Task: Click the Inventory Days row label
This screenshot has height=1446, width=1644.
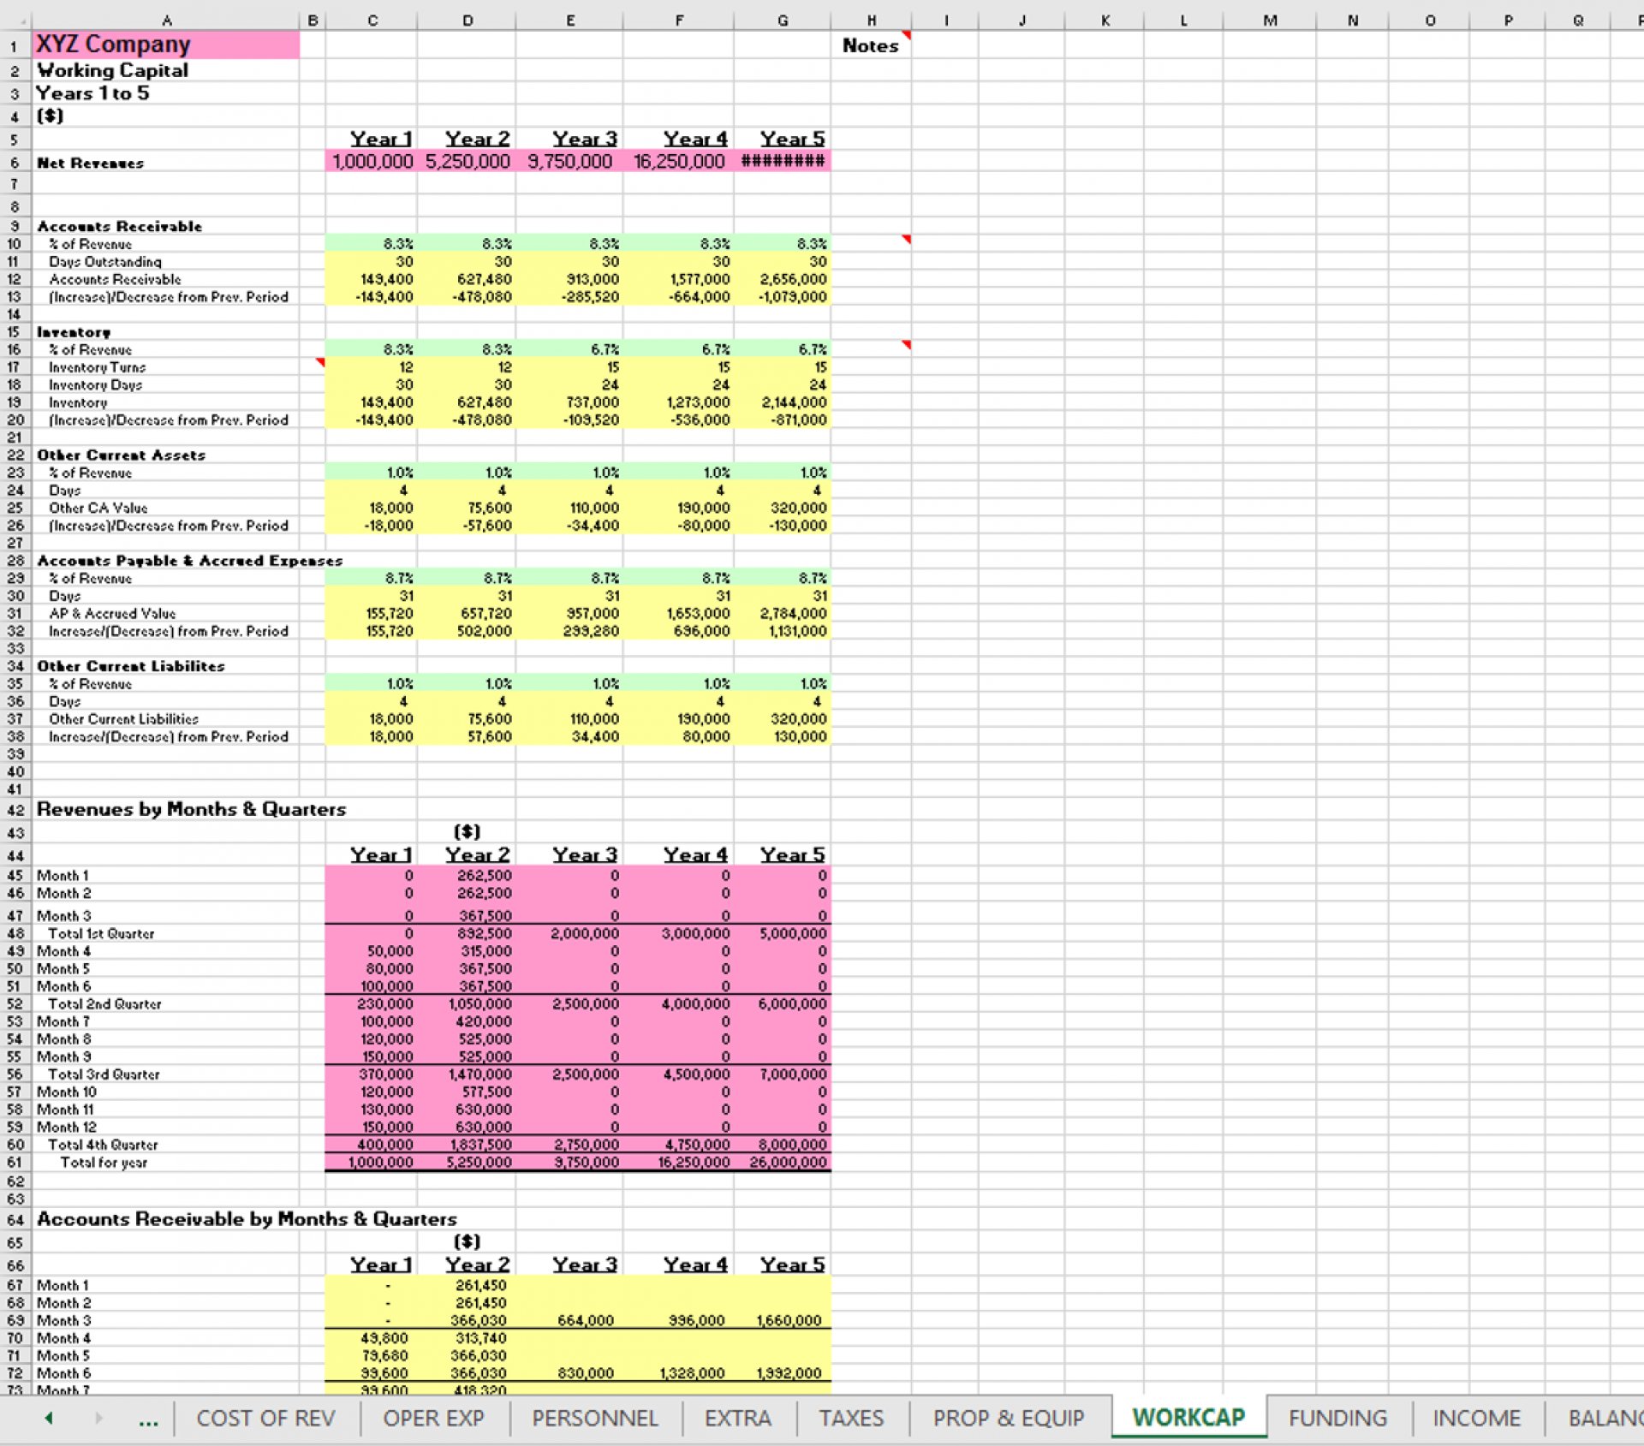Action: point(95,384)
